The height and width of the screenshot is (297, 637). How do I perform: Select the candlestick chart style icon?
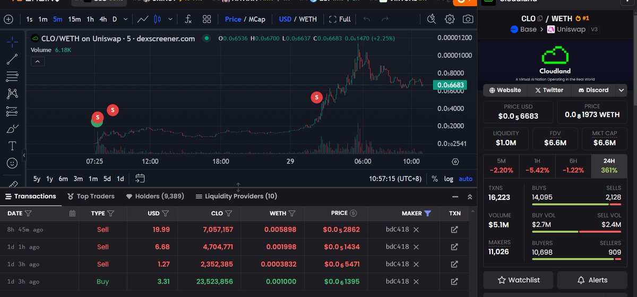157,19
